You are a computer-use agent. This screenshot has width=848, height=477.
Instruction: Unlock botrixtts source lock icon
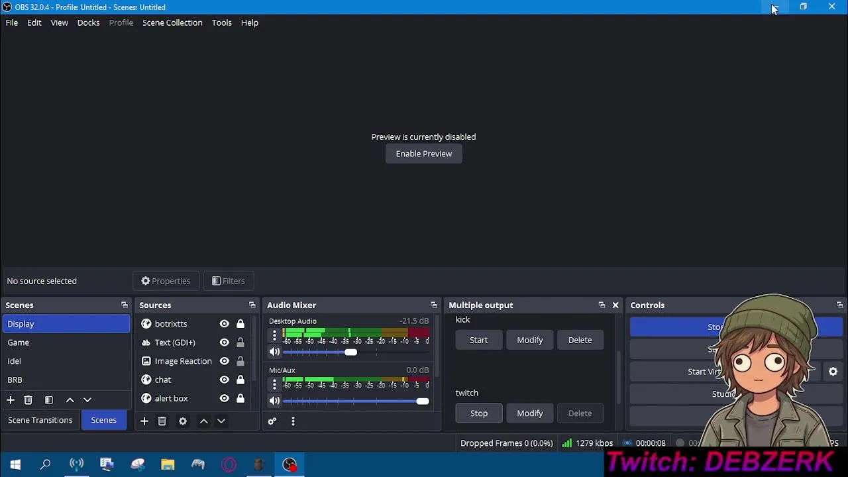[x=240, y=324]
